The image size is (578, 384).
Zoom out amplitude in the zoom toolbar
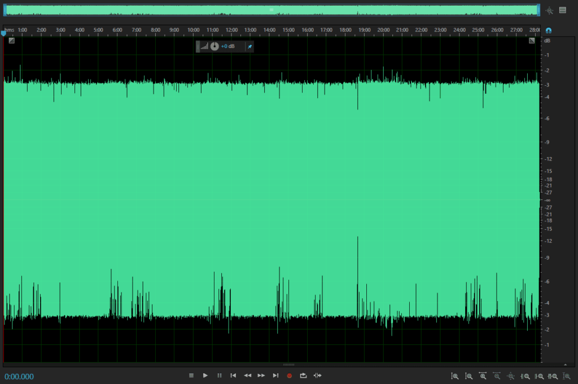pyautogui.click(x=469, y=376)
